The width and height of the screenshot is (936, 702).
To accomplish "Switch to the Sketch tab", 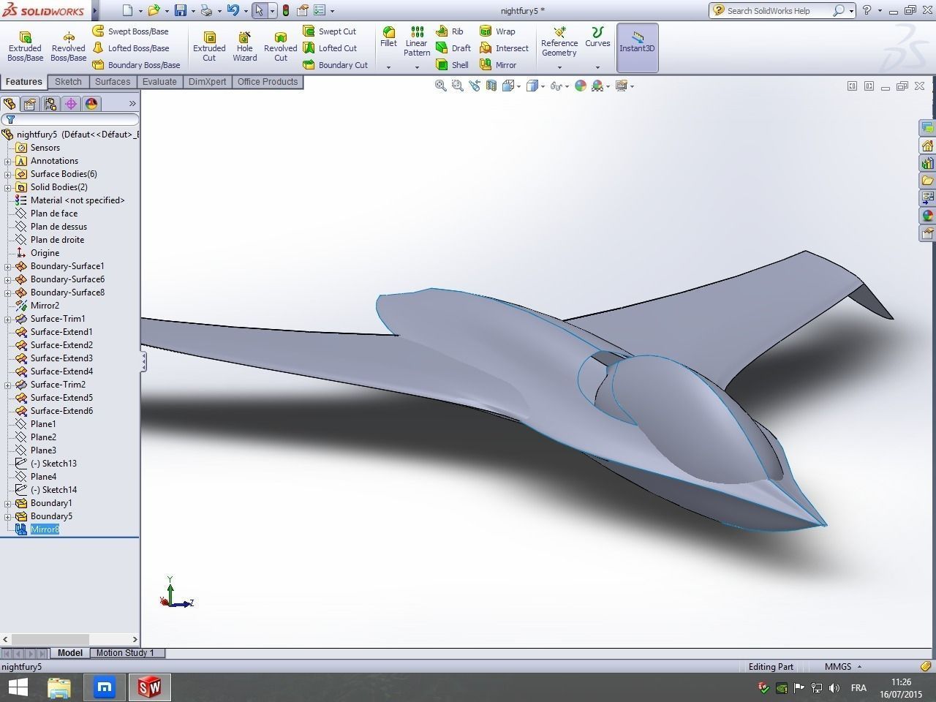I will [x=69, y=82].
